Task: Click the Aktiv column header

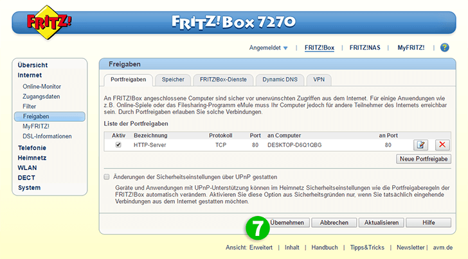Action: click(118, 135)
